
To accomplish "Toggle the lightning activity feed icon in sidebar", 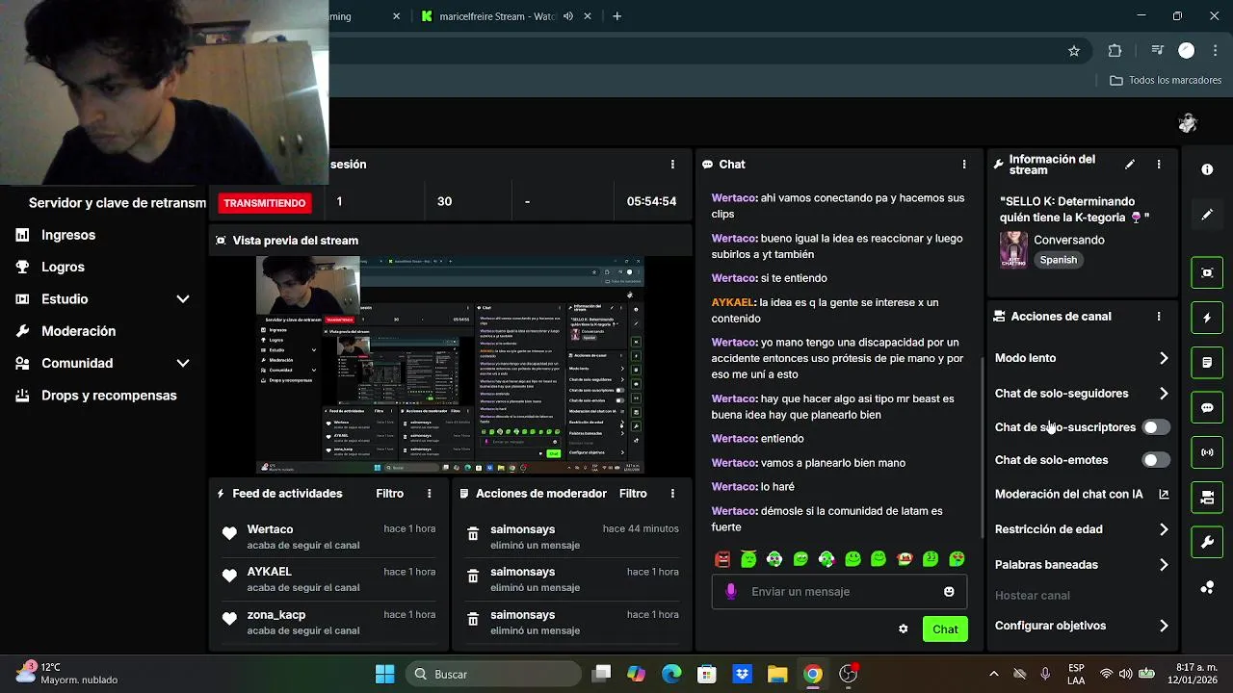I will 1207,318.
